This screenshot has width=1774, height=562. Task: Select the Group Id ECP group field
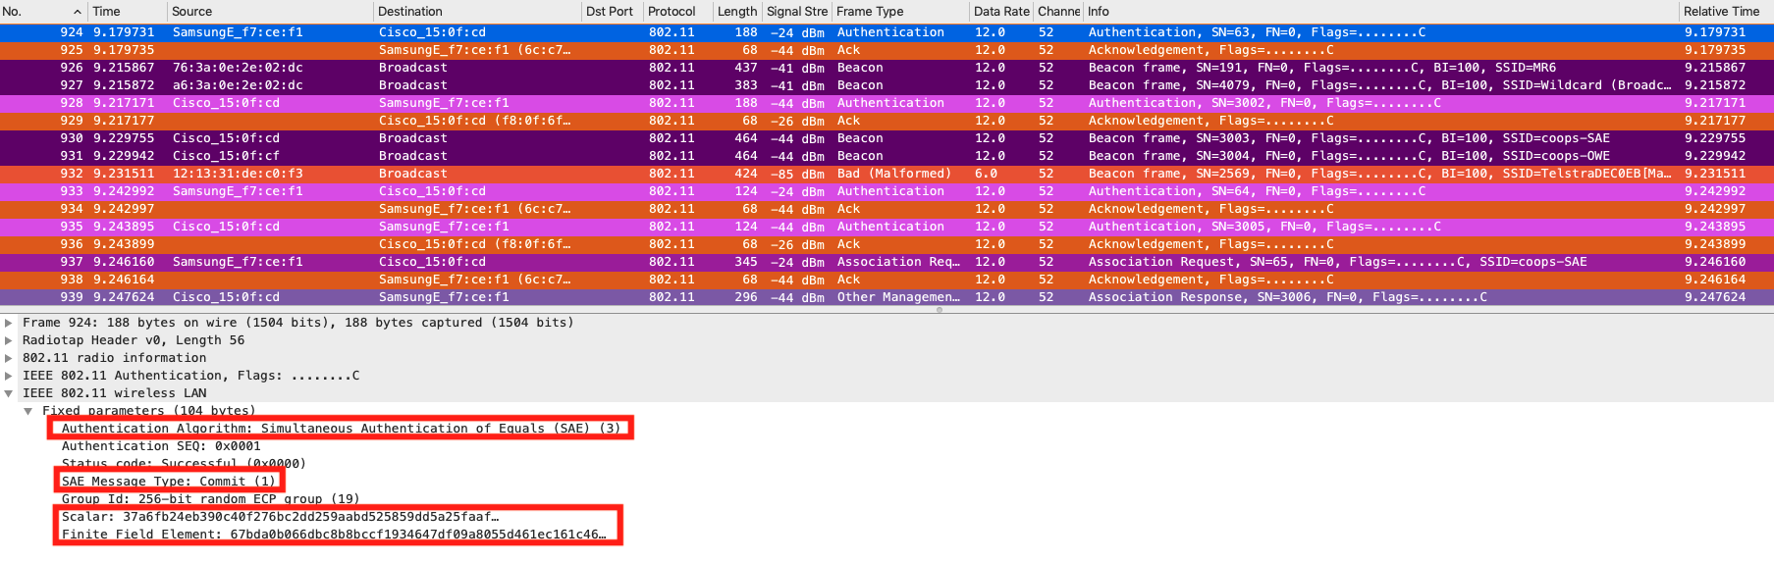(x=210, y=499)
